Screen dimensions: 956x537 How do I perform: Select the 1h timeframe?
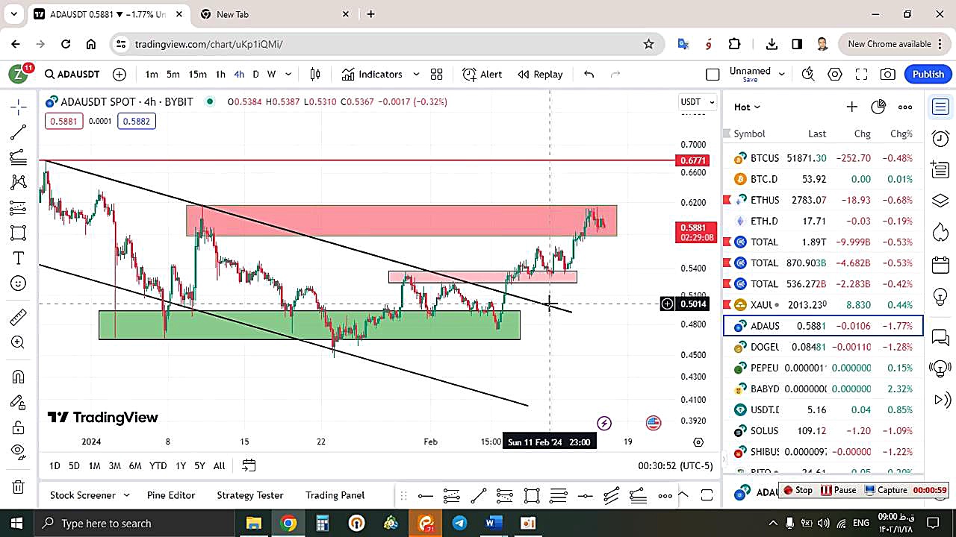click(220, 74)
